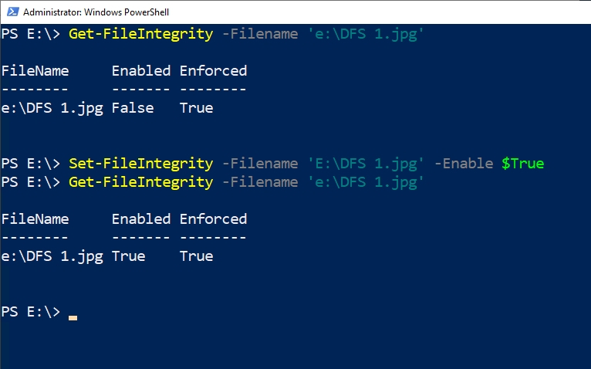This screenshot has height=369, width=591.
Task: Click the first 'Enforced' column header
Action: [x=213, y=71]
